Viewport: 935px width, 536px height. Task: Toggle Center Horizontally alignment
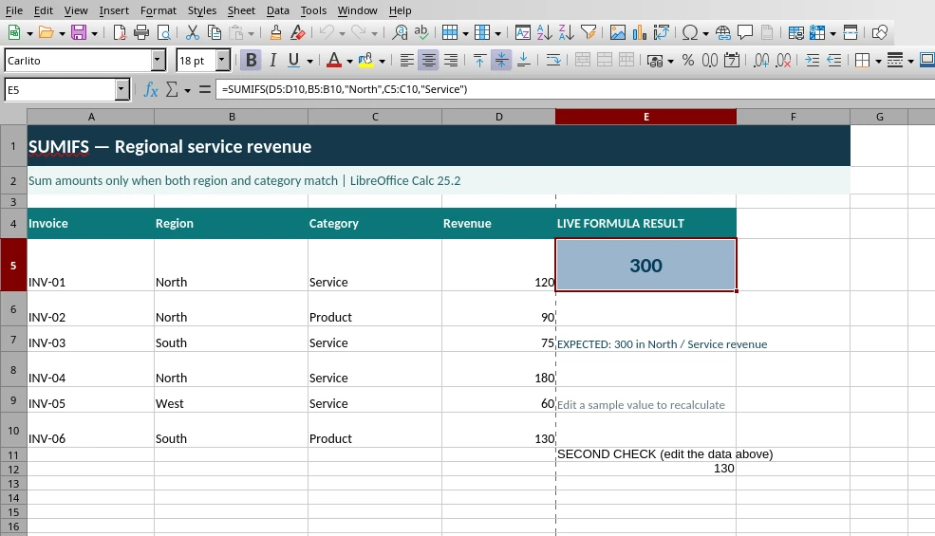click(x=429, y=60)
